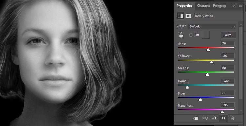Click view previous state icon
The image size is (246, 126).
pos(205,118)
